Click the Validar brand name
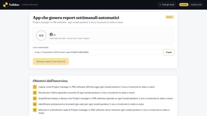 pos(14,5)
